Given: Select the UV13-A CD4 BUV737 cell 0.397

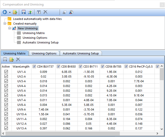Looking at the screenshot, I should (43, 128).
